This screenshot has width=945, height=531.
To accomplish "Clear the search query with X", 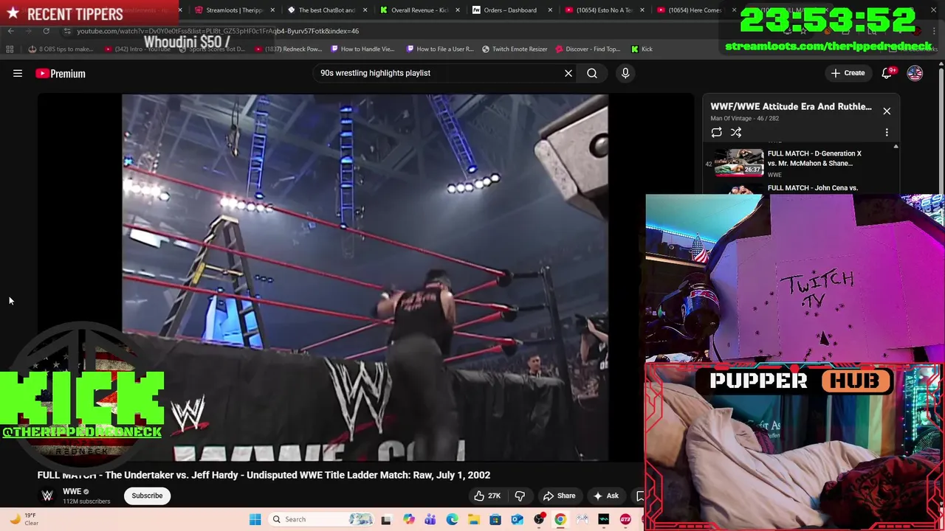I will (568, 73).
